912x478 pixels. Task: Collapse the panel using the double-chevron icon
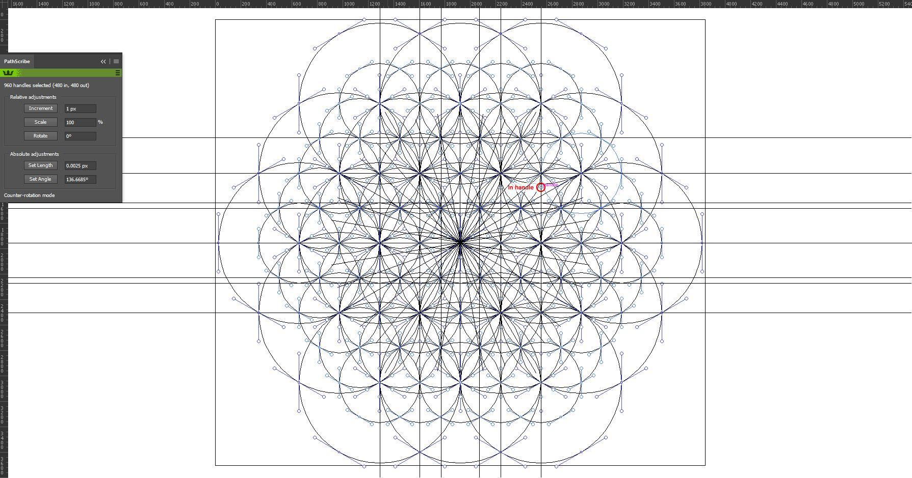tap(103, 61)
